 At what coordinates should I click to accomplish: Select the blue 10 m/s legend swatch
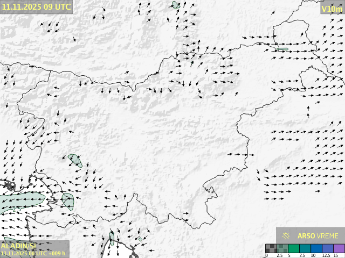[316, 248]
